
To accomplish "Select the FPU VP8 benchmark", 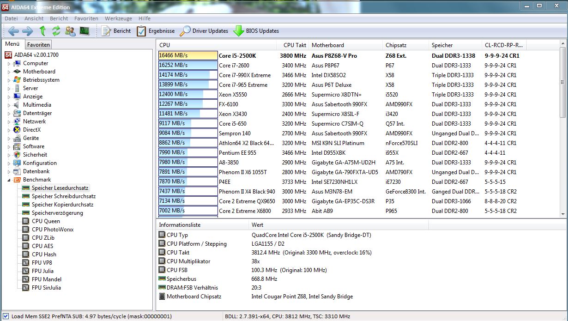I will (x=42, y=263).
